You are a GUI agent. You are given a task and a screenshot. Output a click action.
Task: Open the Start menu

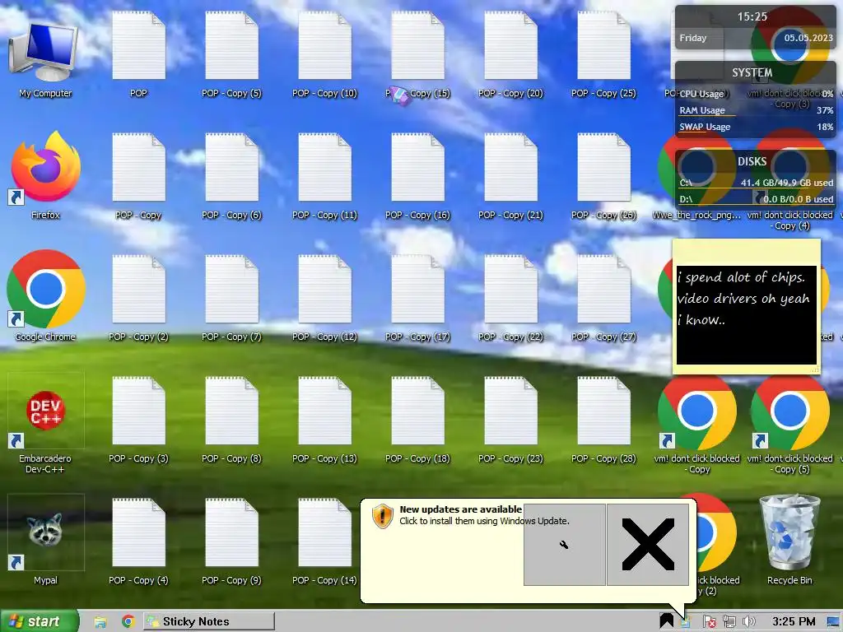[40, 621]
